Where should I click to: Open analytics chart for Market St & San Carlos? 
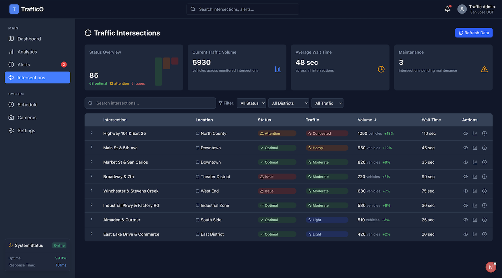pyautogui.click(x=475, y=162)
